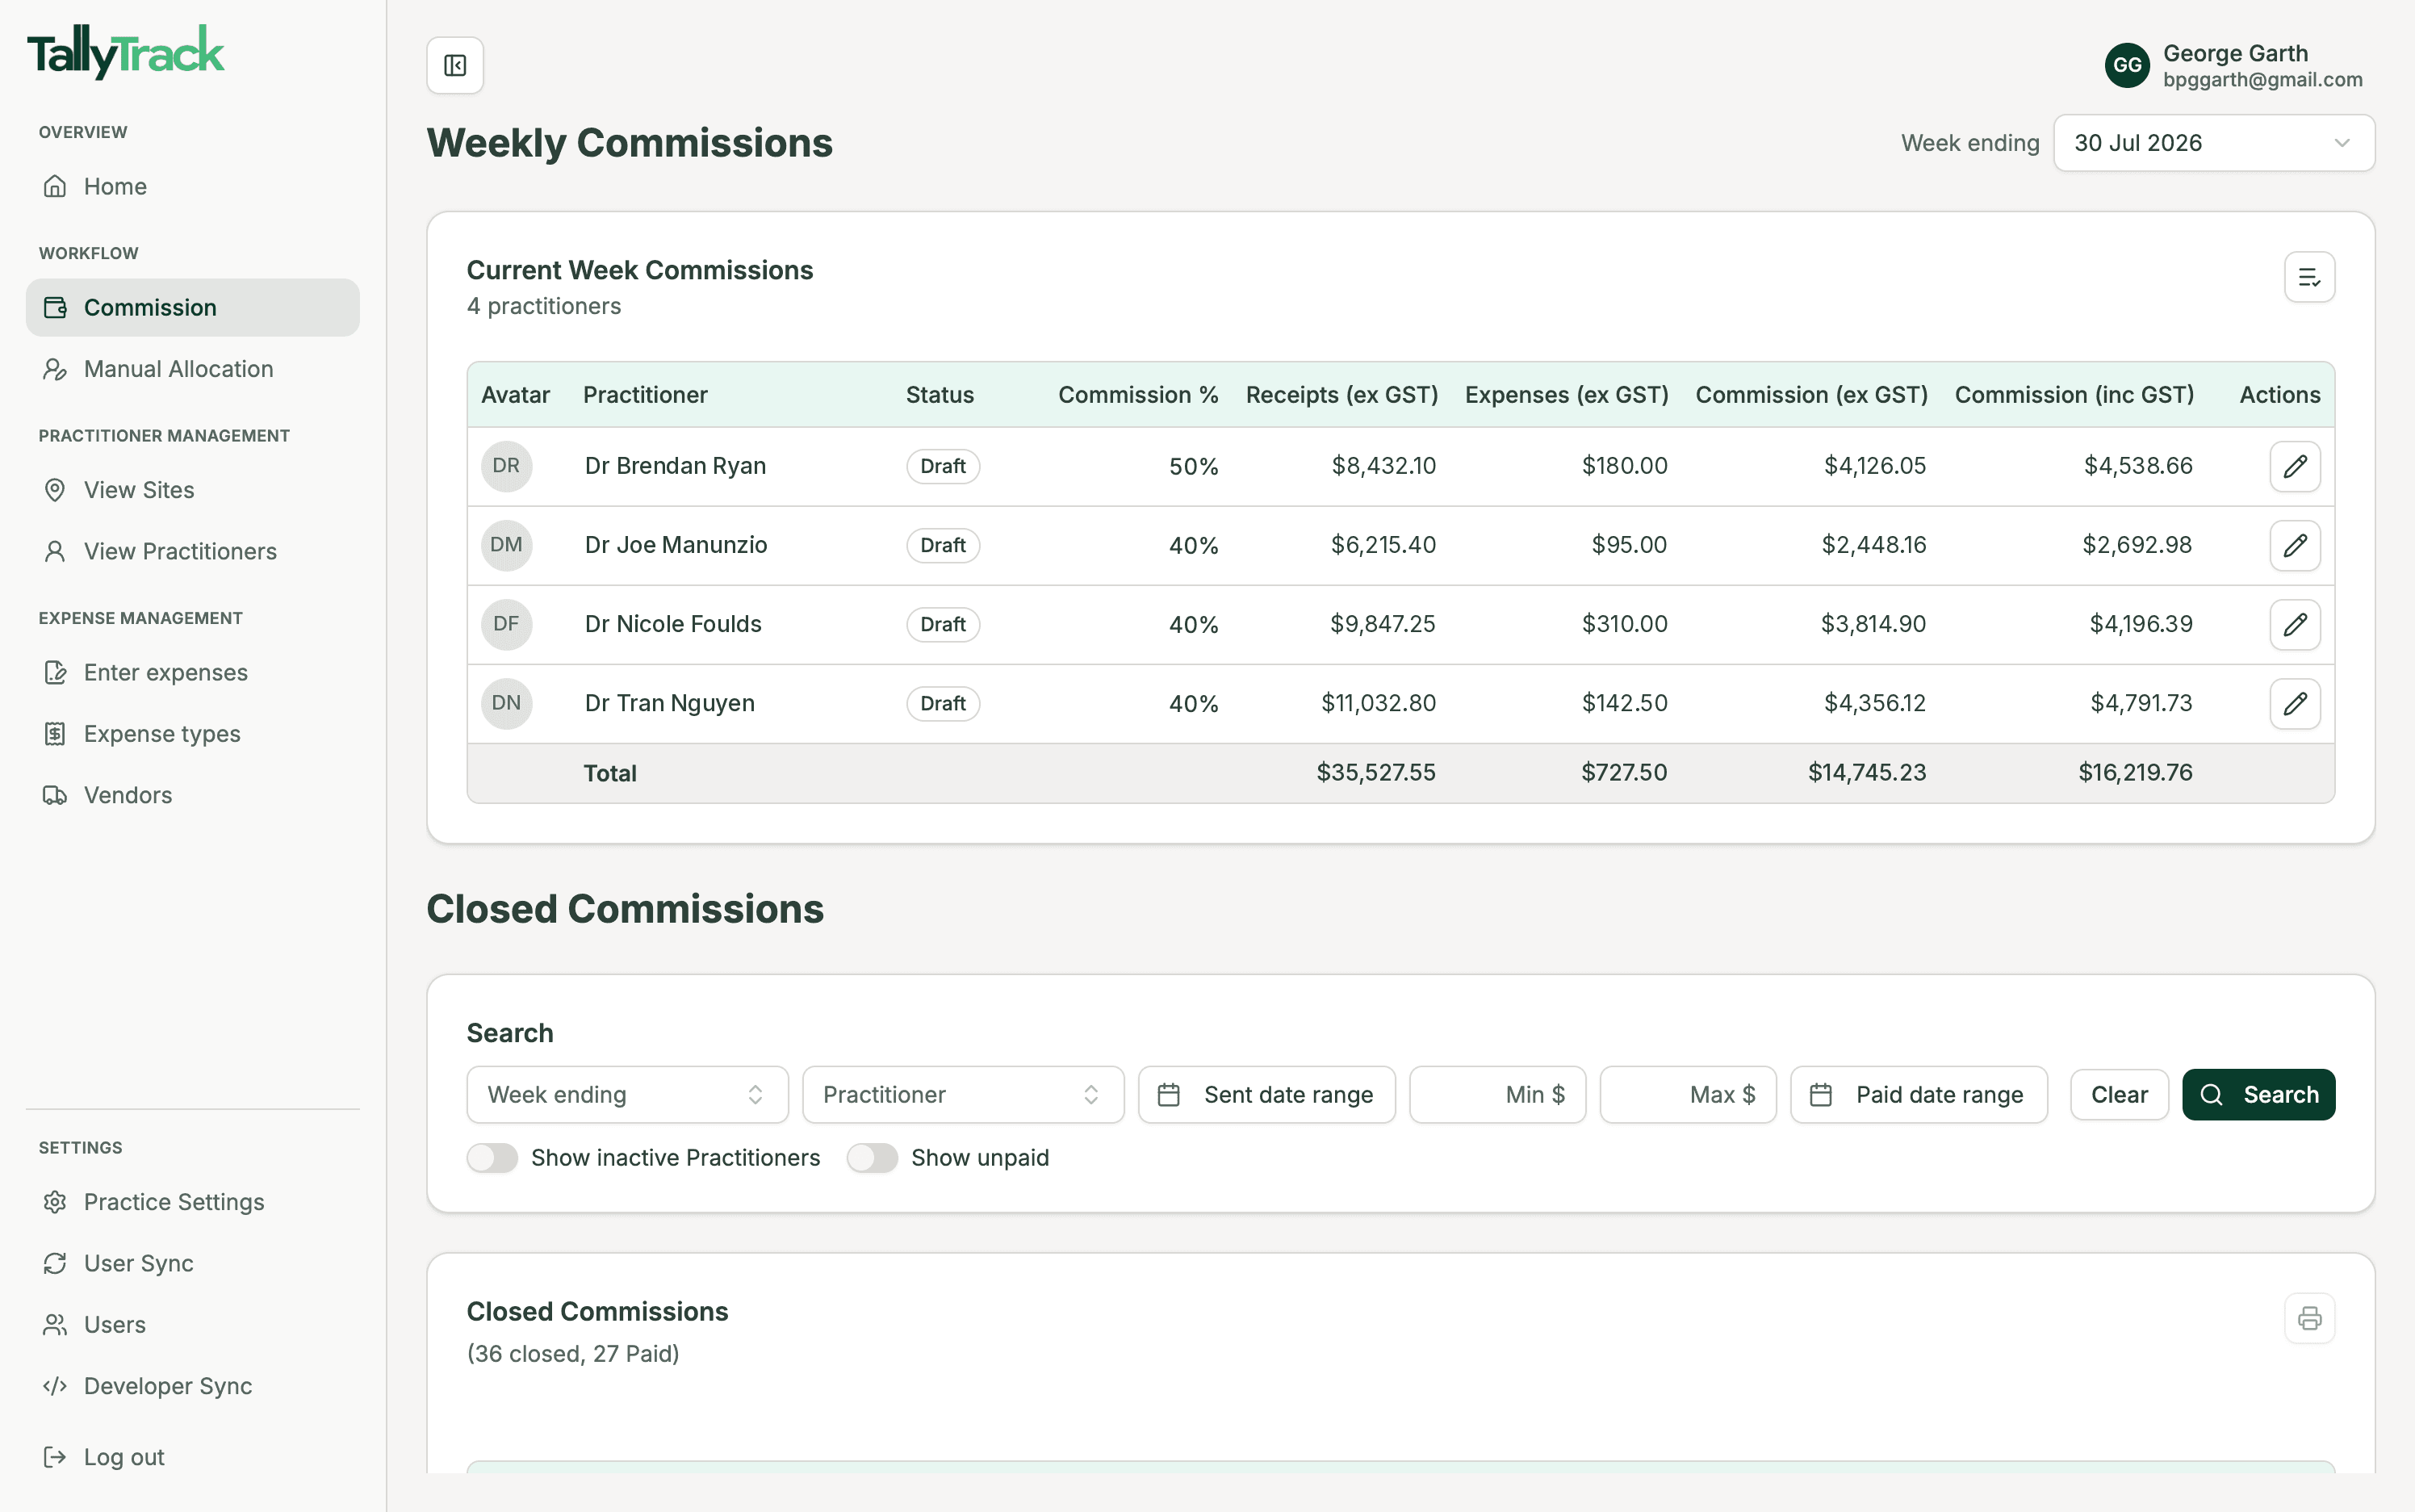
Task: Click Dr Joe Manunzio's receipts $6,215.40
Action: 1383,545
